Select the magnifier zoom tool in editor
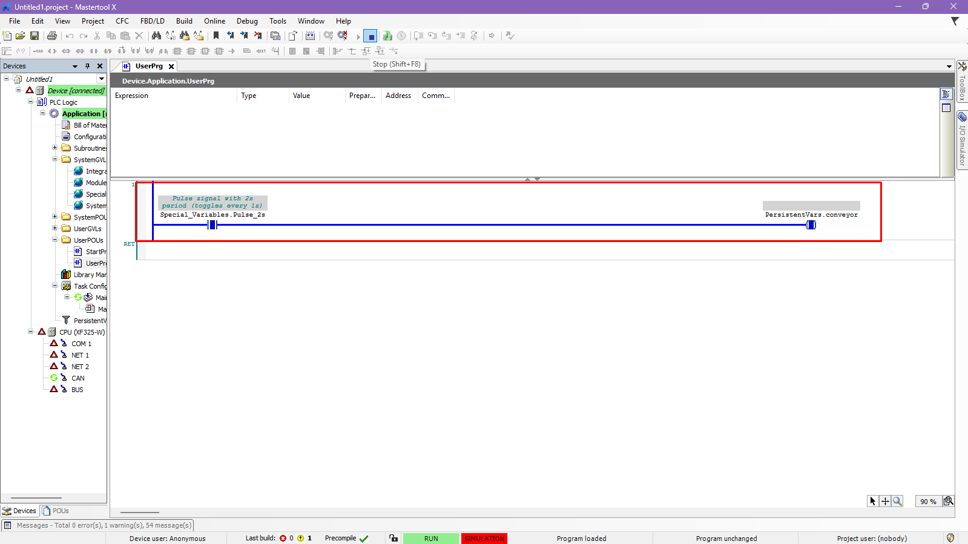The width and height of the screenshot is (968, 544). [897, 501]
